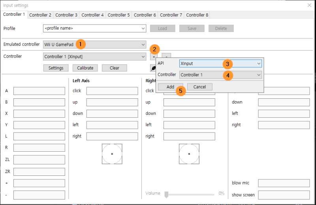Click the blow mic mapping field
316x205 pixels.
(x=284, y=183)
